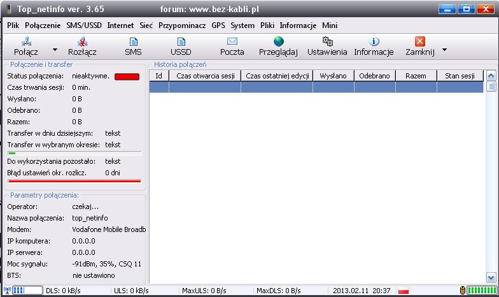Select the highlighted first history row
The height and width of the screenshot is (297, 499).
coord(316,87)
